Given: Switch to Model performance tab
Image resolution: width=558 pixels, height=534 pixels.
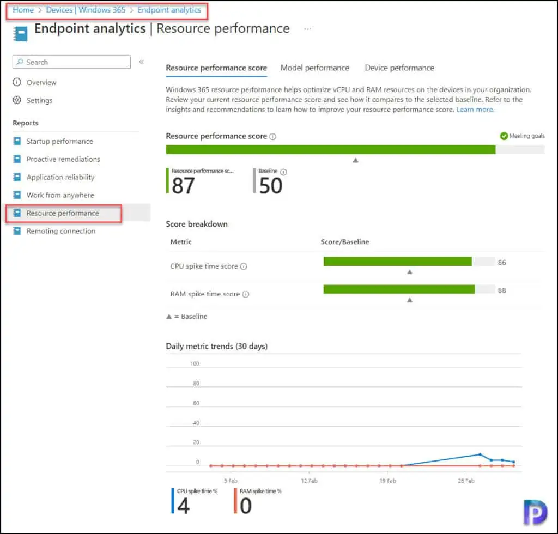Looking at the screenshot, I should pos(314,68).
